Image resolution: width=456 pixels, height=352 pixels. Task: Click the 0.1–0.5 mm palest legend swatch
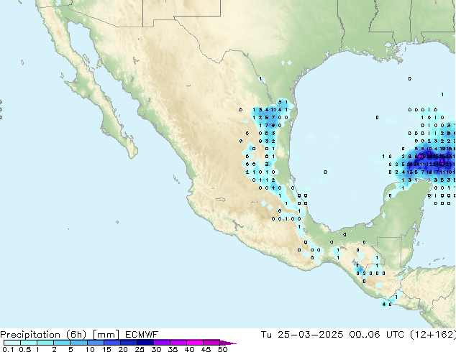(x=12, y=343)
